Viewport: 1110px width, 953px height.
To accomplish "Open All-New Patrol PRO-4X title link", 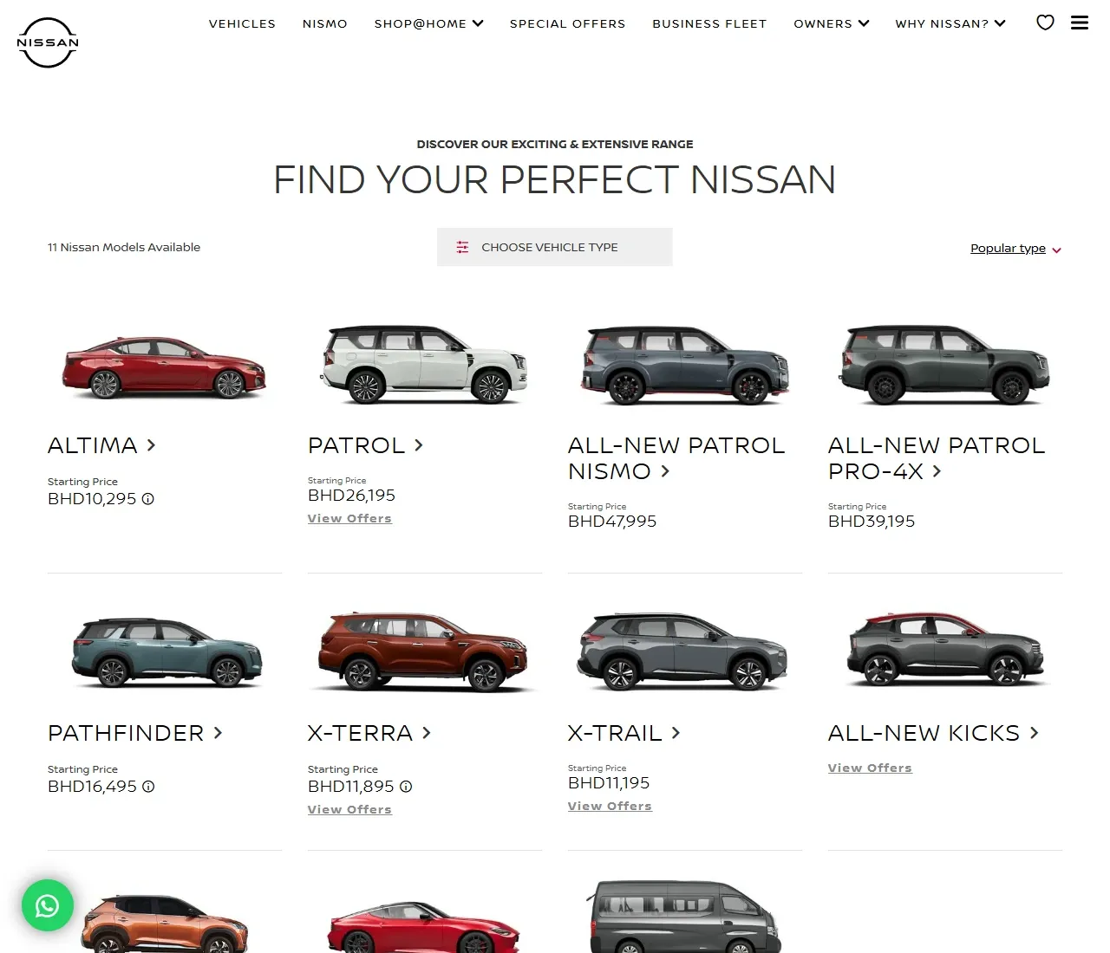I will pyautogui.click(x=937, y=458).
